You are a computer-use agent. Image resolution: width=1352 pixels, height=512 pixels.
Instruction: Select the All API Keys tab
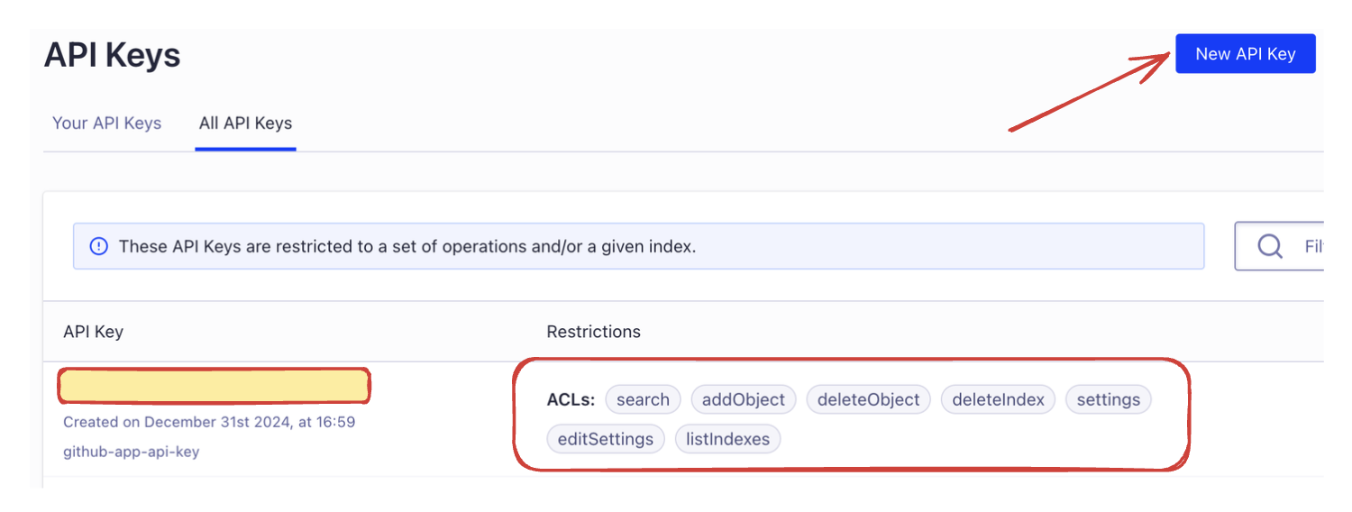pyautogui.click(x=245, y=123)
